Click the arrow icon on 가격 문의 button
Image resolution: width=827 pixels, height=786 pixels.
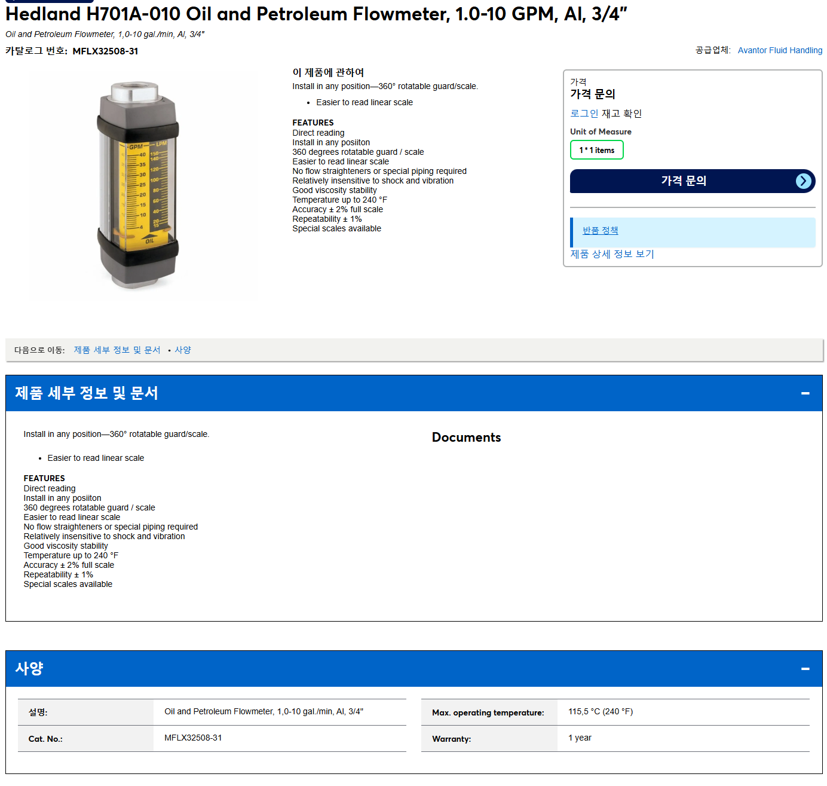click(x=804, y=181)
